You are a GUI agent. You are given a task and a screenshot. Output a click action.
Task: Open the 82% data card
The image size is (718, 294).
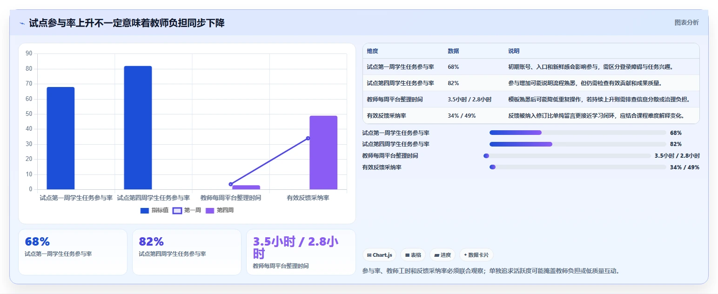[187, 252]
